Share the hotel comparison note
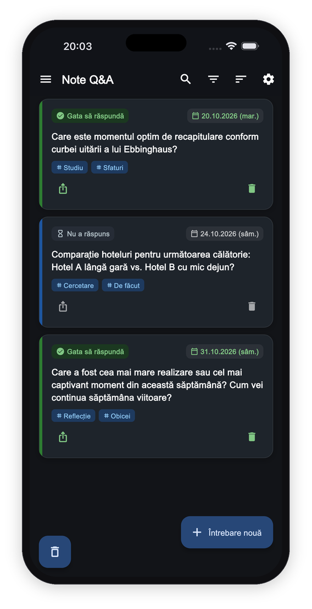 63,307
